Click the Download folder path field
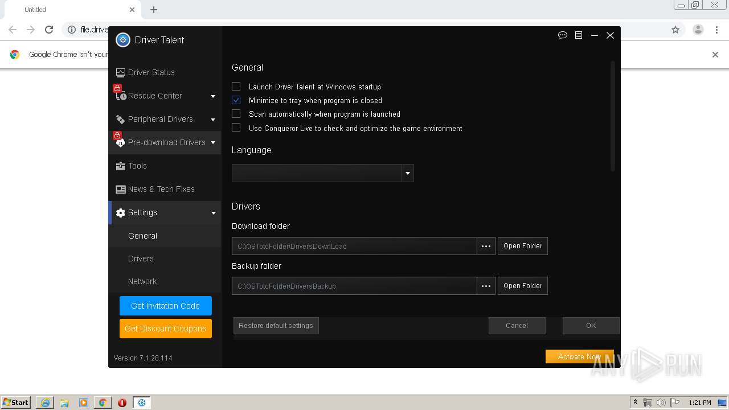The width and height of the screenshot is (729, 410). pyautogui.click(x=354, y=246)
